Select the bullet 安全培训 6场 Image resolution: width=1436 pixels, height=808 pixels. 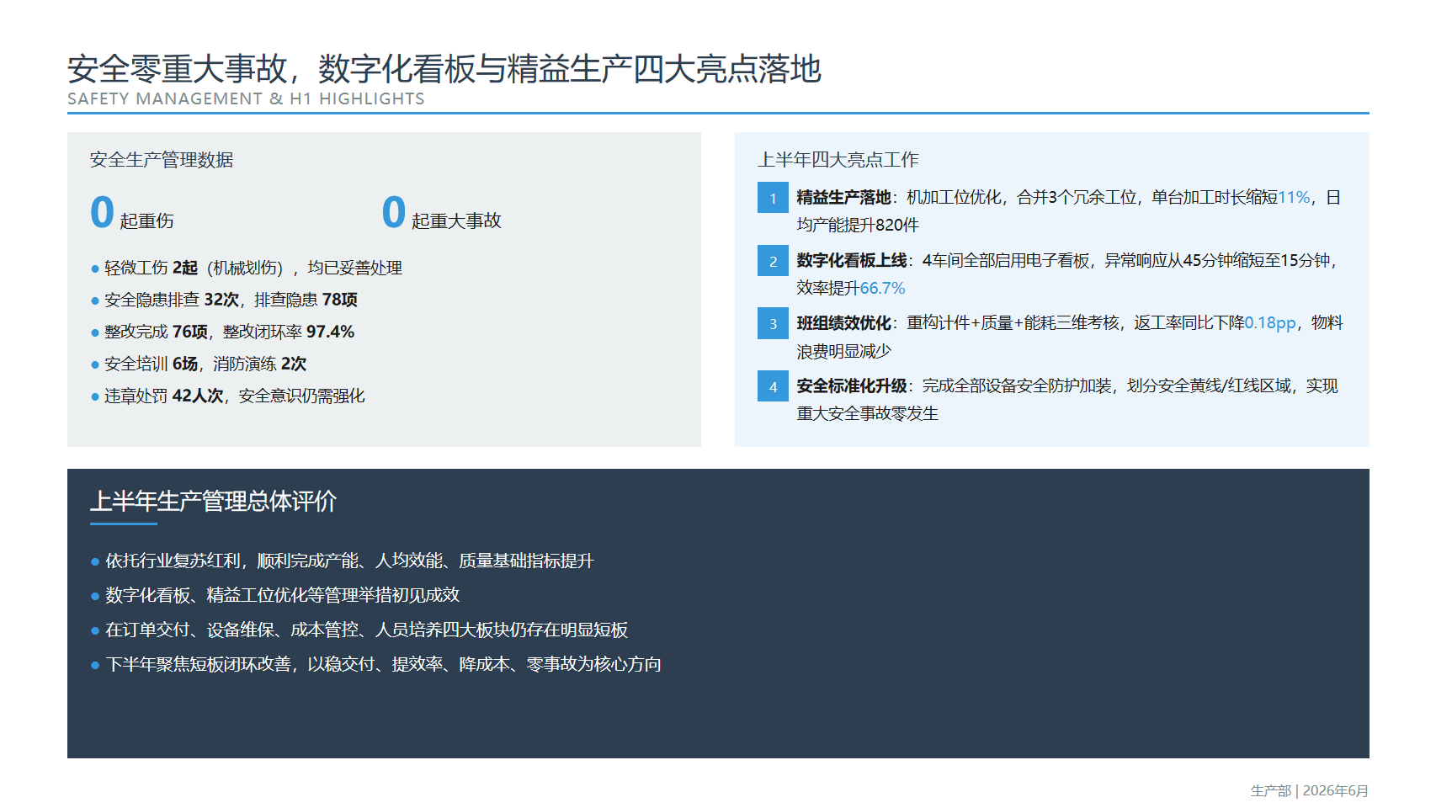click(199, 364)
